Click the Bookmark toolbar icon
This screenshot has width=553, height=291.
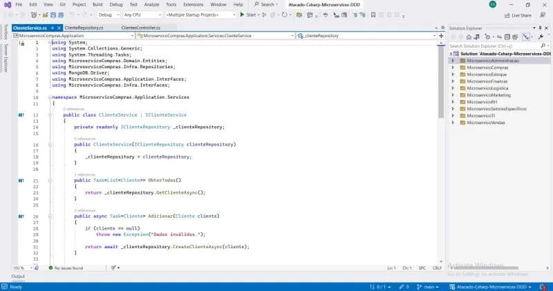point(373,15)
